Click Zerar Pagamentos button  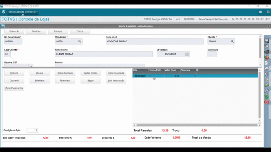pos(14,88)
